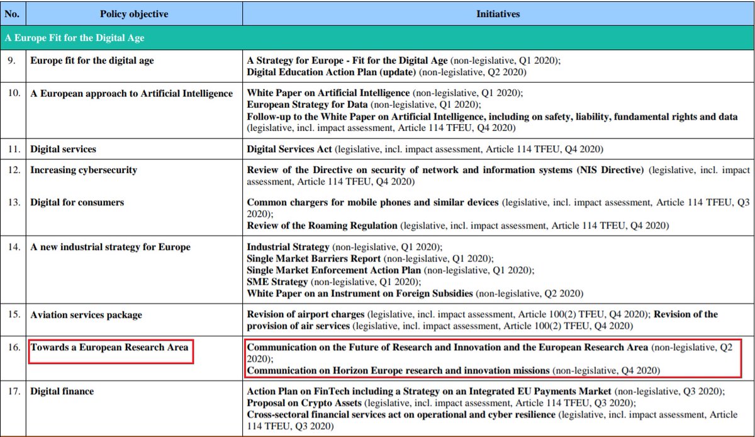Image resolution: width=755 pixels, height=437 pixels.
Task: Click row number 15.
Action: coord(13,314)
